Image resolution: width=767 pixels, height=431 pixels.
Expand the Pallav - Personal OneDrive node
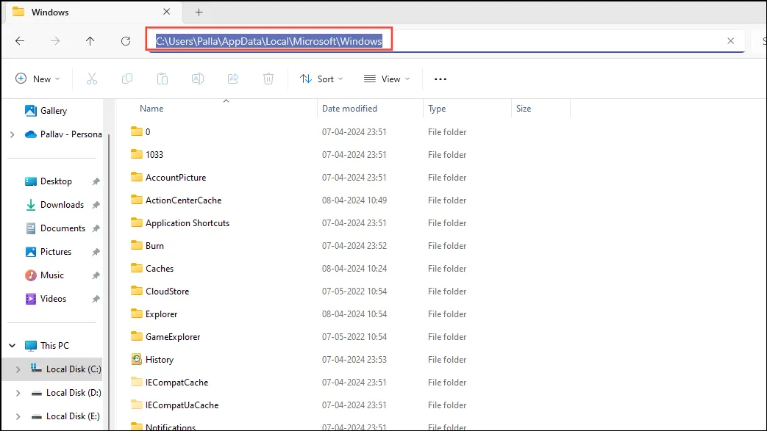(13, 134)
